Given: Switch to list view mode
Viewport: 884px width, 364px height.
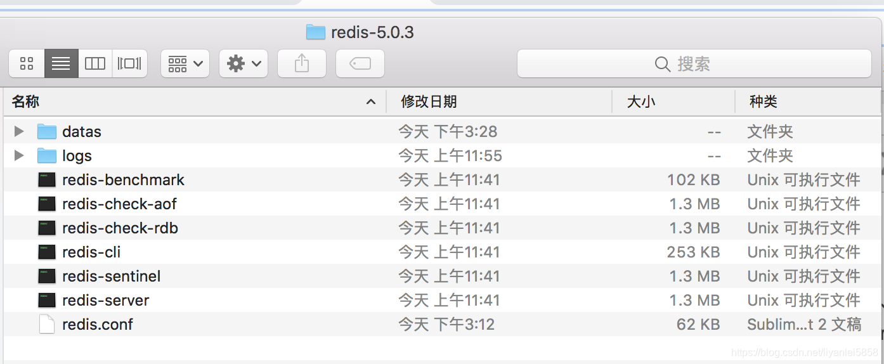Looking at the screenshot, I should tap(61, 63).
